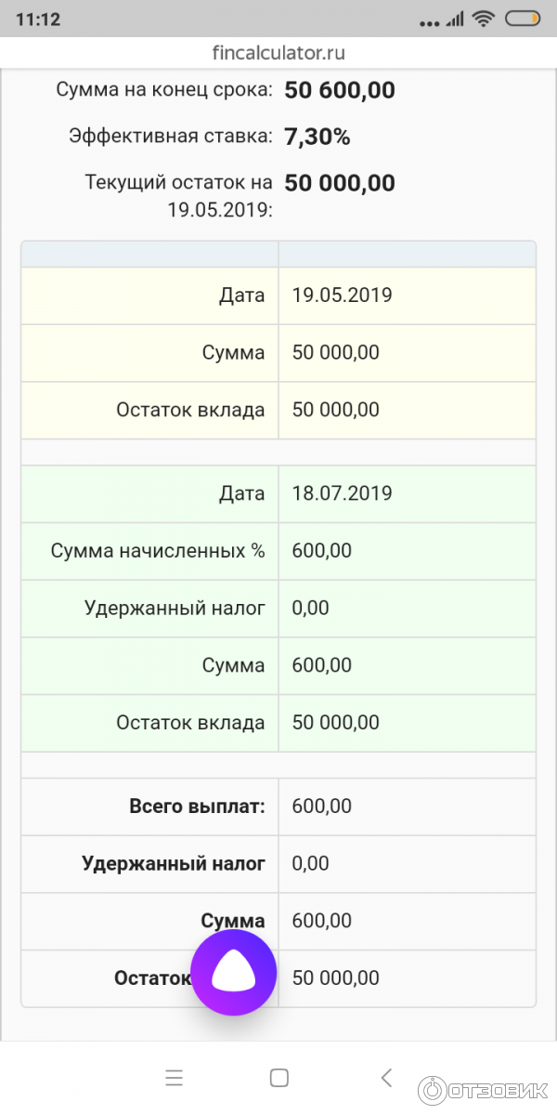Tap the "Сумма на конец срока:" label
557x1115 pixels.
point(164,89)
